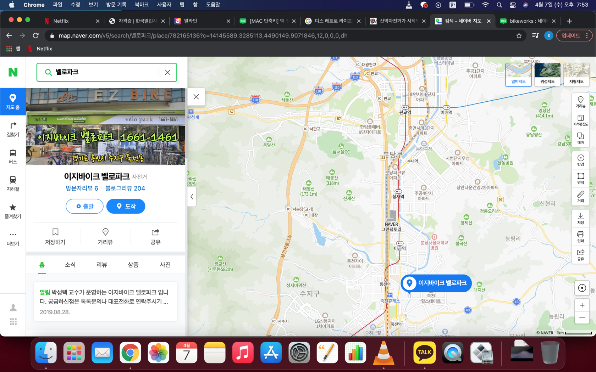Click the profile avatar icon in the sidebar

tap(13, 308)
